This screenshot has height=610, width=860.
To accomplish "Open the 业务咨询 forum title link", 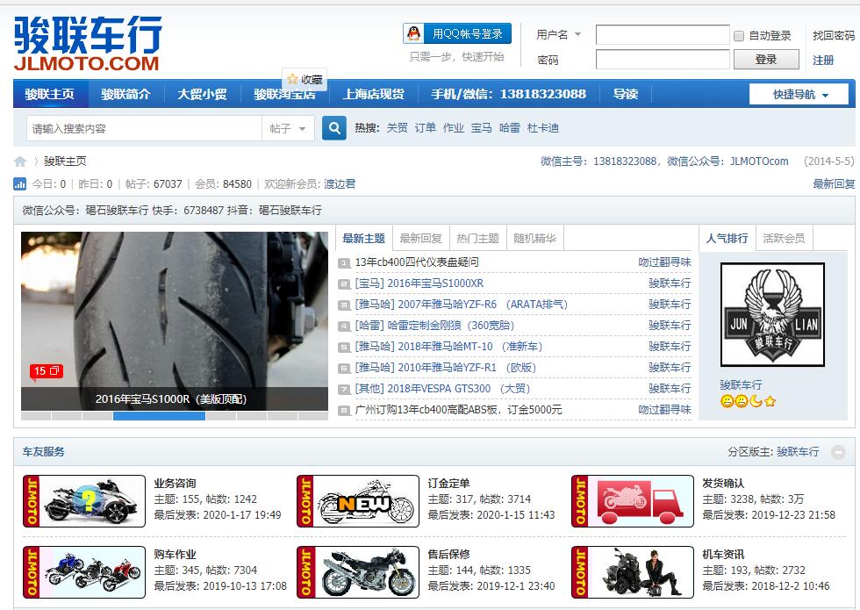I will tap(175, 484).
